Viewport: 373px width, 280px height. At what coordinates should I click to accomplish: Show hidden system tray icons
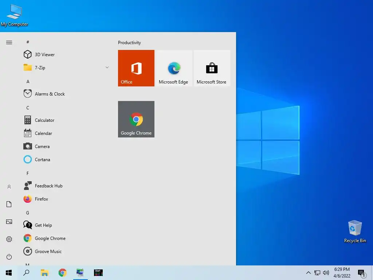(x=308, y=273)
